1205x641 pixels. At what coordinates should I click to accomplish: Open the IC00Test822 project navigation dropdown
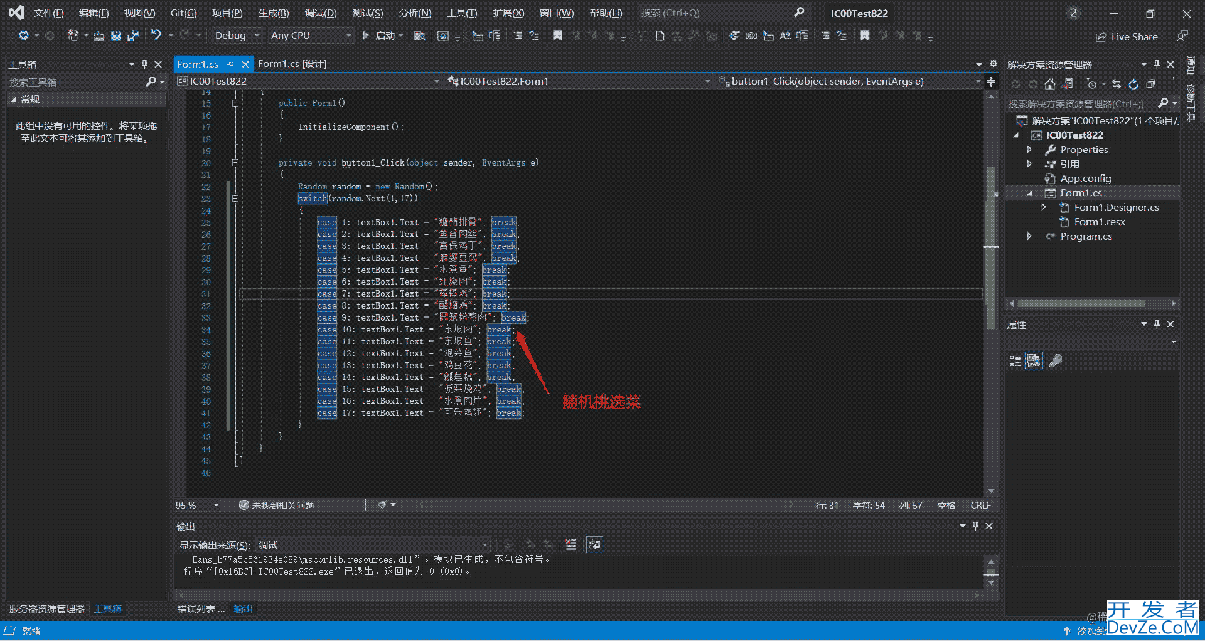point(308,82)
